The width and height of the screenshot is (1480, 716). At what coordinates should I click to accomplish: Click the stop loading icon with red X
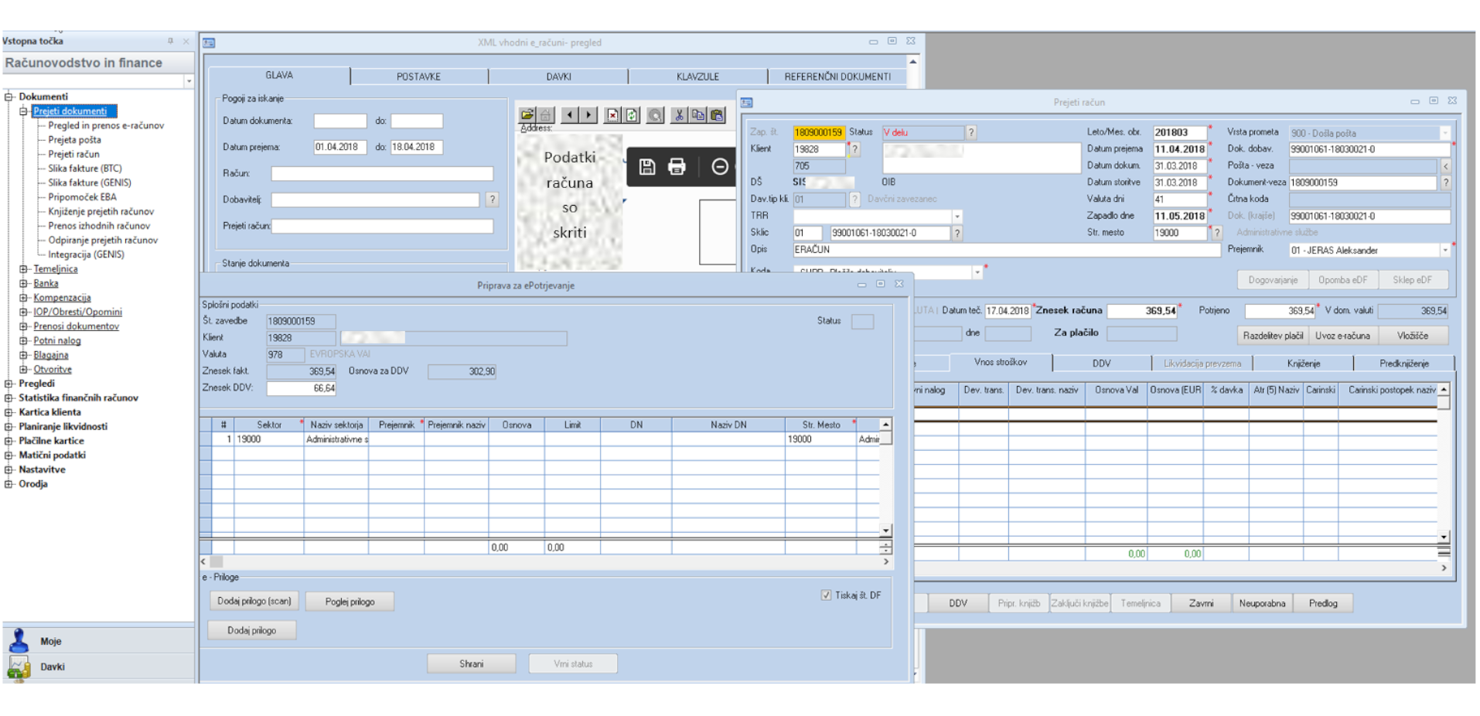[x=612, y=115]
